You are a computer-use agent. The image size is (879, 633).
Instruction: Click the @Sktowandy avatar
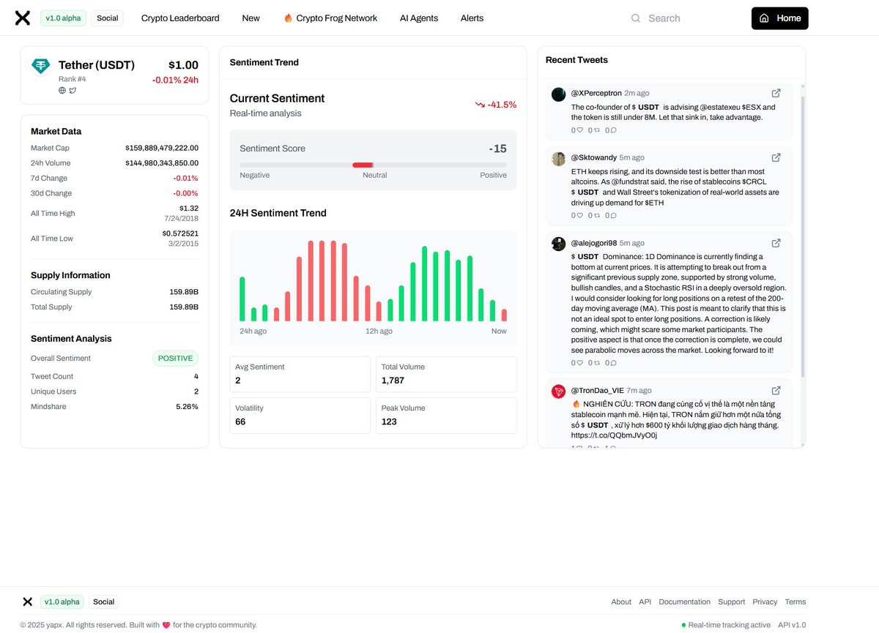click(559, 159)
